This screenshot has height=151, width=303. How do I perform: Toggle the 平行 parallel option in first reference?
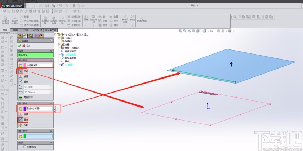[21, 71]
